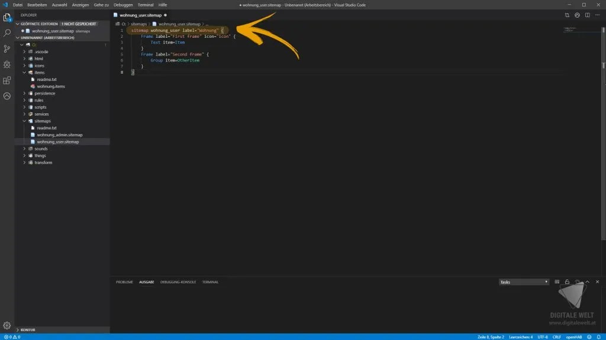Change indentation via Leerzeichen: 4
The height and width of the screenshot is (340, 606).
[x=521, y=337]
